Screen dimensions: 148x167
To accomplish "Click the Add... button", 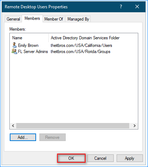I will click(23, 137).
